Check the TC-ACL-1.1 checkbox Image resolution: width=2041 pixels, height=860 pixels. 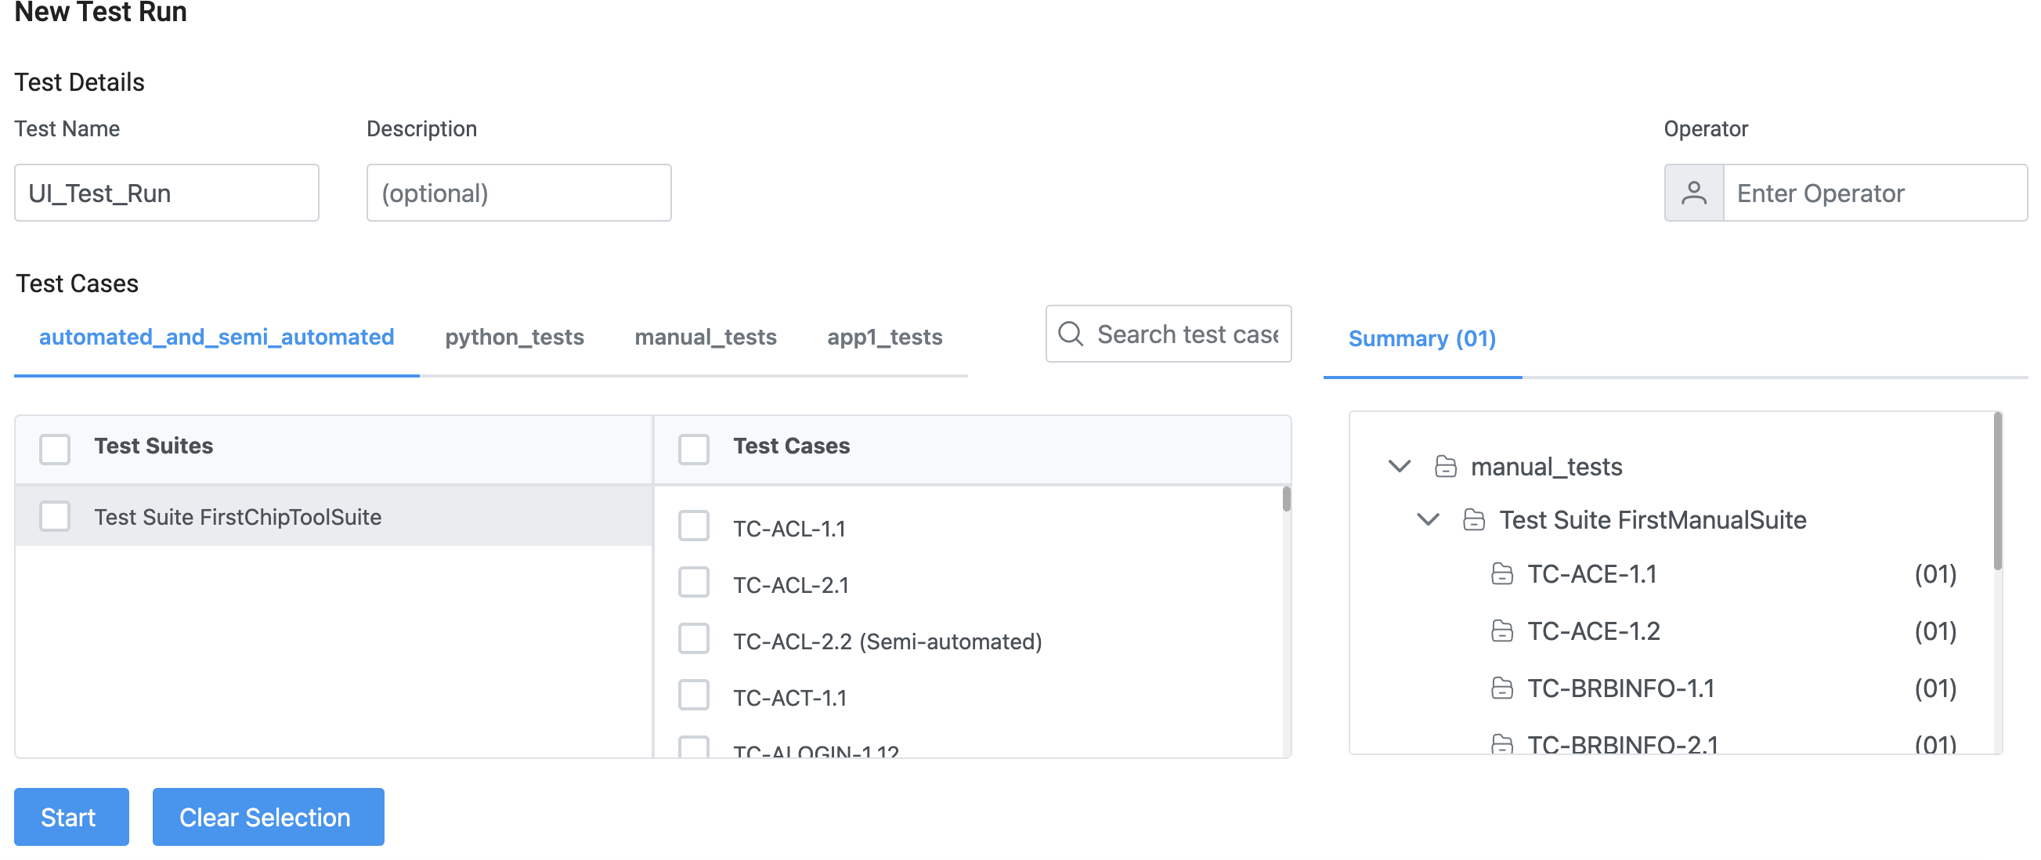pos(693,526)
